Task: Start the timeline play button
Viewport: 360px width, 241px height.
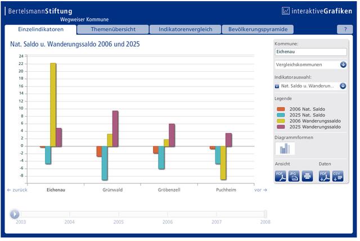Action: (15, 214)
